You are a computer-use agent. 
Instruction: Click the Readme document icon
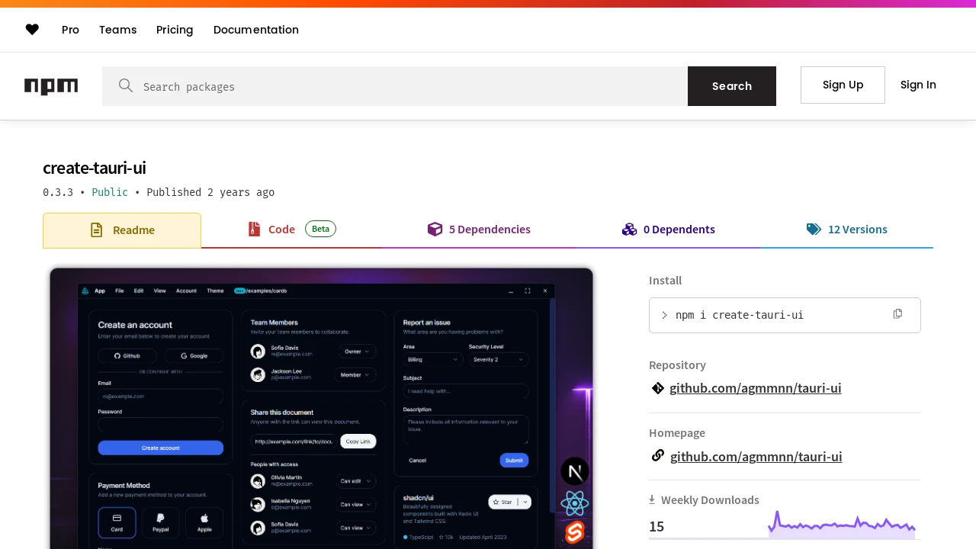[97, 230]
